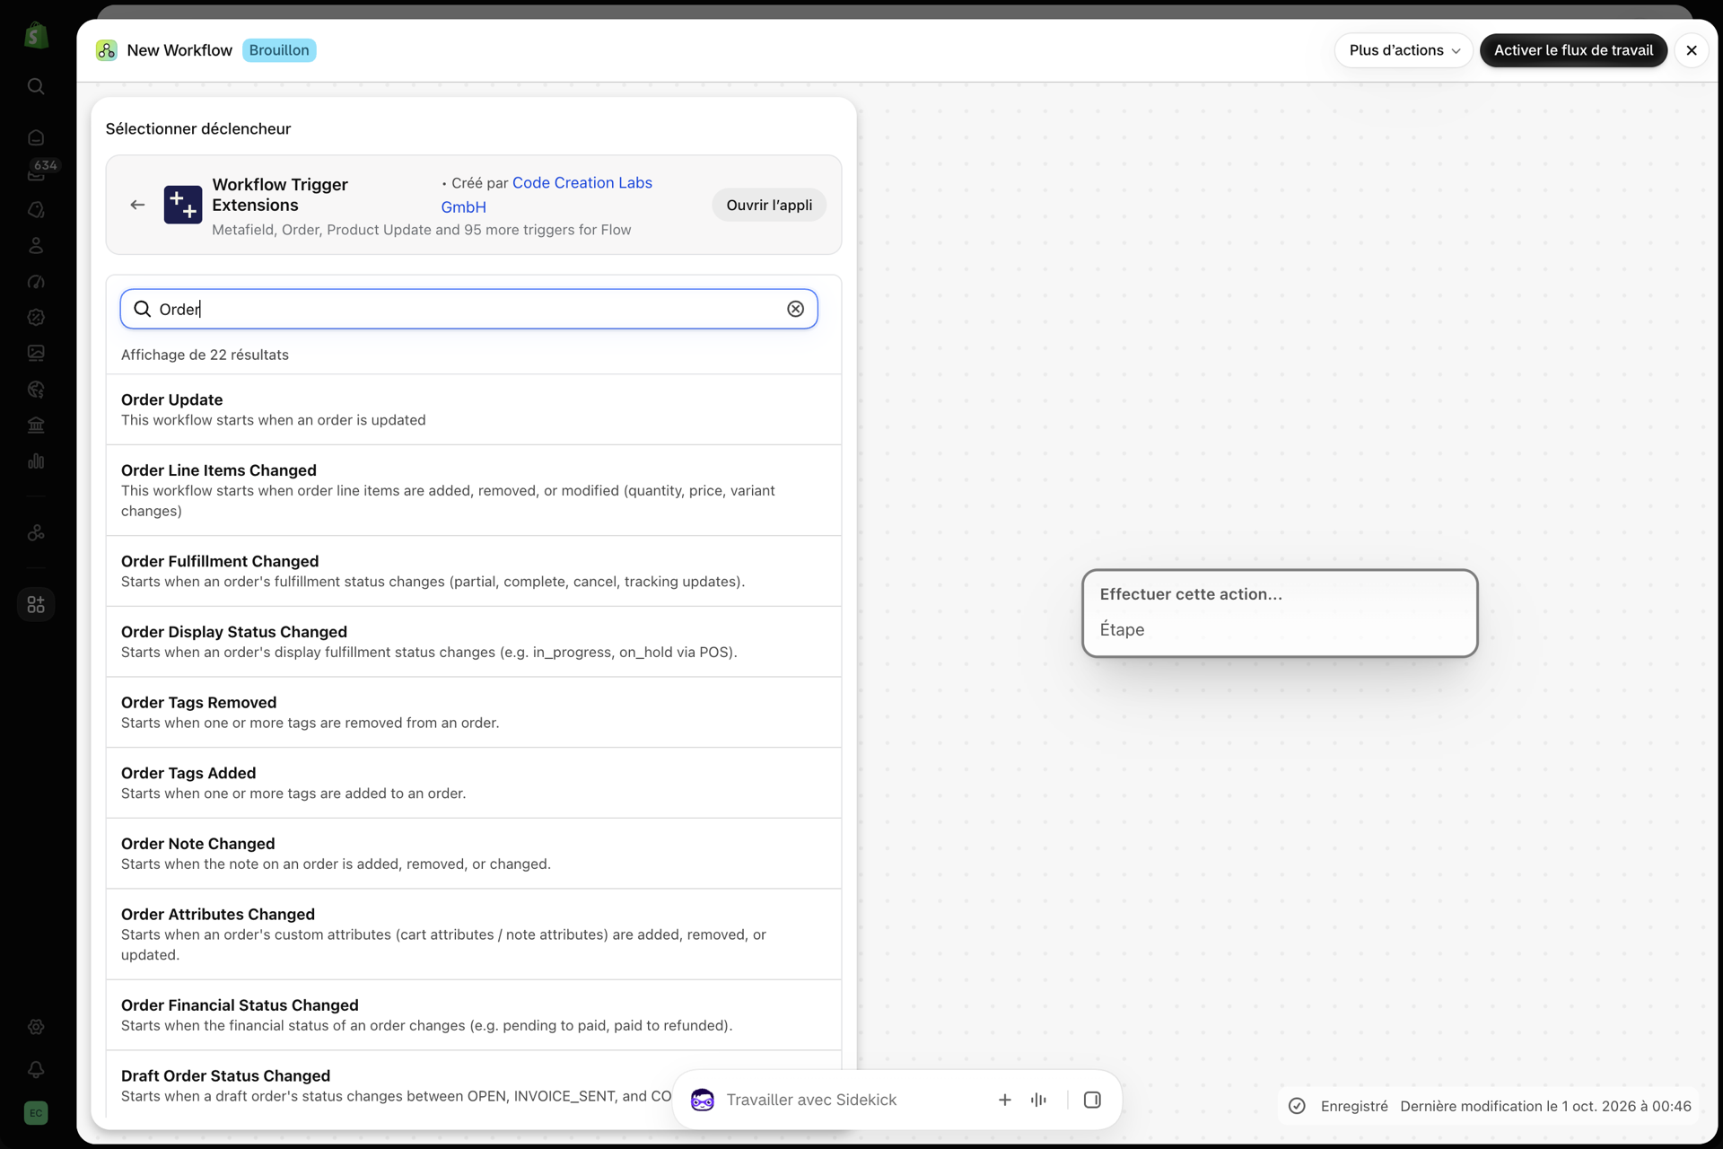Viewport: 1723px width, 1149px height.
Task: Open the Apps grid icon in sidebar
Action: click(36, 604)
